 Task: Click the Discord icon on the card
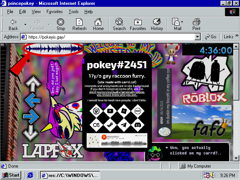click(x=138, y=125)
